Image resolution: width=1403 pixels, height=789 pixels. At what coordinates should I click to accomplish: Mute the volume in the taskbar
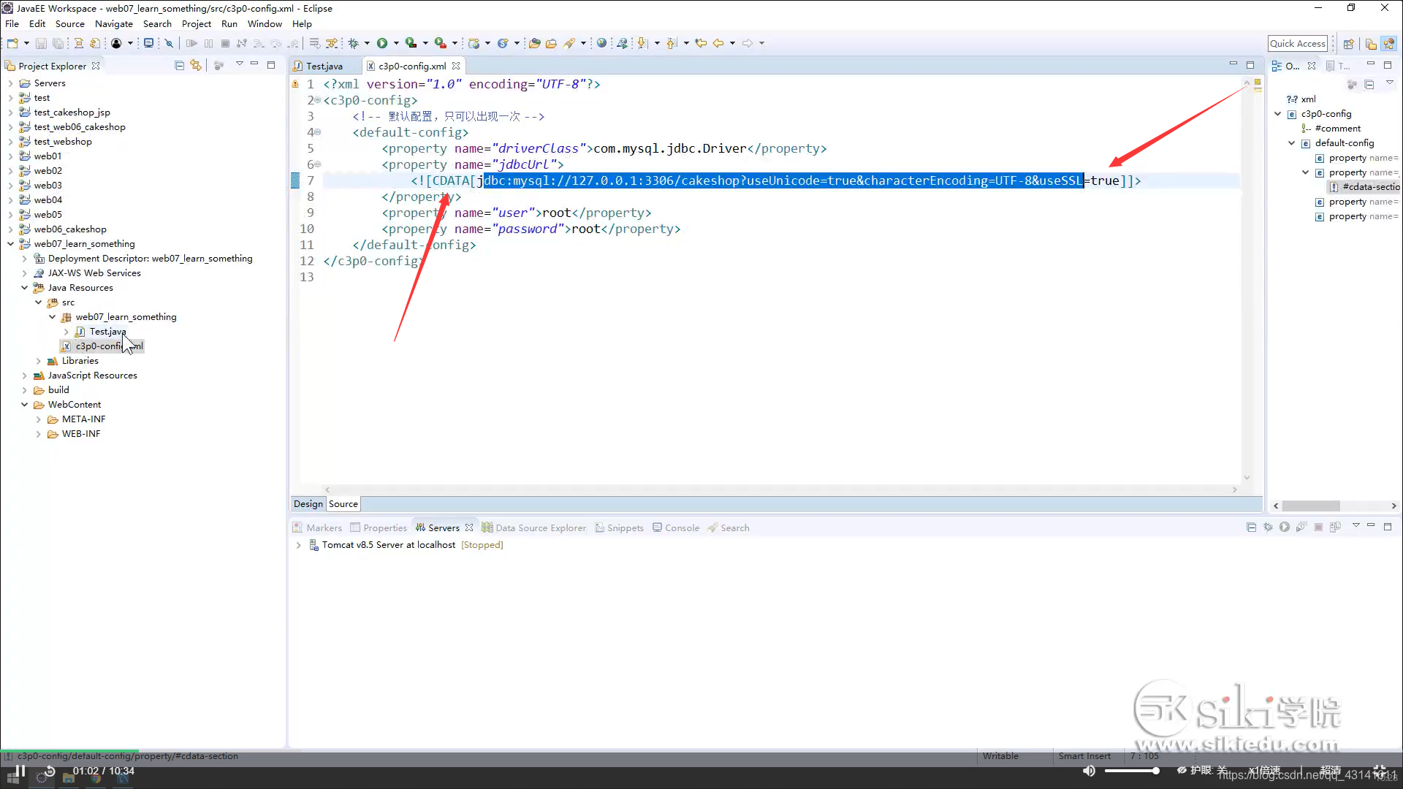(1088, 770)
